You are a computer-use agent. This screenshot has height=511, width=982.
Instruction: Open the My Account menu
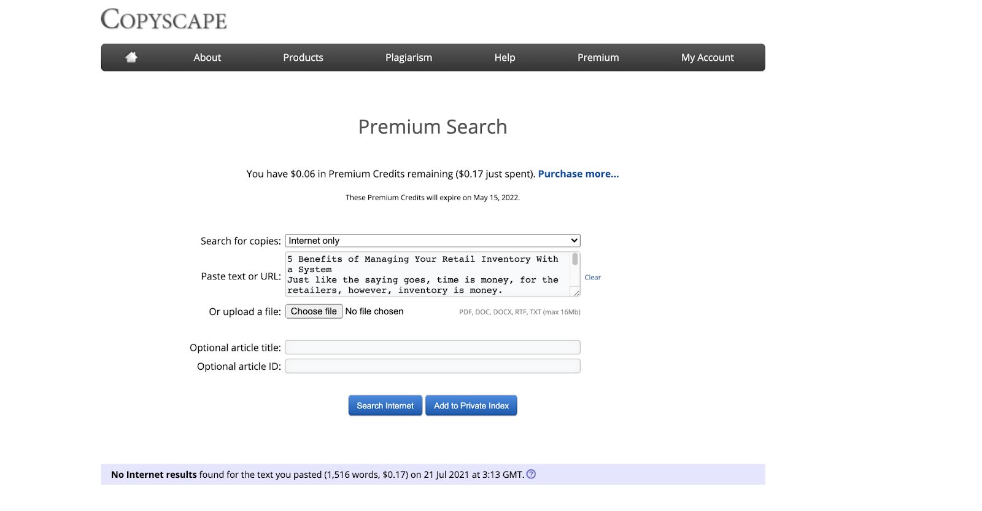[708, 57]
